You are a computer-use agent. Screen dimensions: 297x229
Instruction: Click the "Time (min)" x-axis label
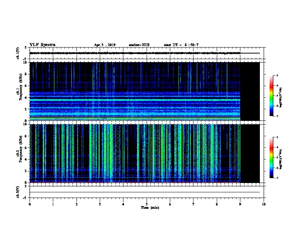click(x=150, y=208)
